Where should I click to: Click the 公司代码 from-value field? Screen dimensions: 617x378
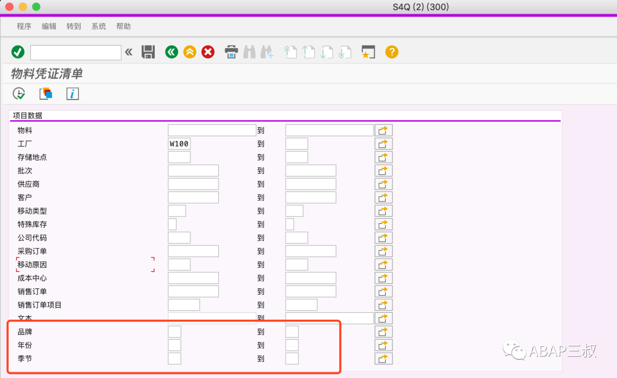pyautogui.click(x=179, y=238)
